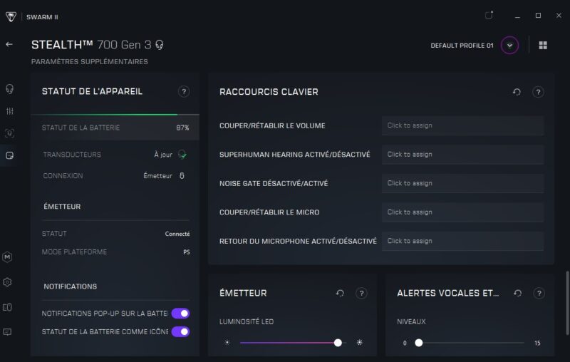The width and height of the screenshot is (570, 362).
Task: Click the Luminosité LED slider handle
Action: point(338,343)
